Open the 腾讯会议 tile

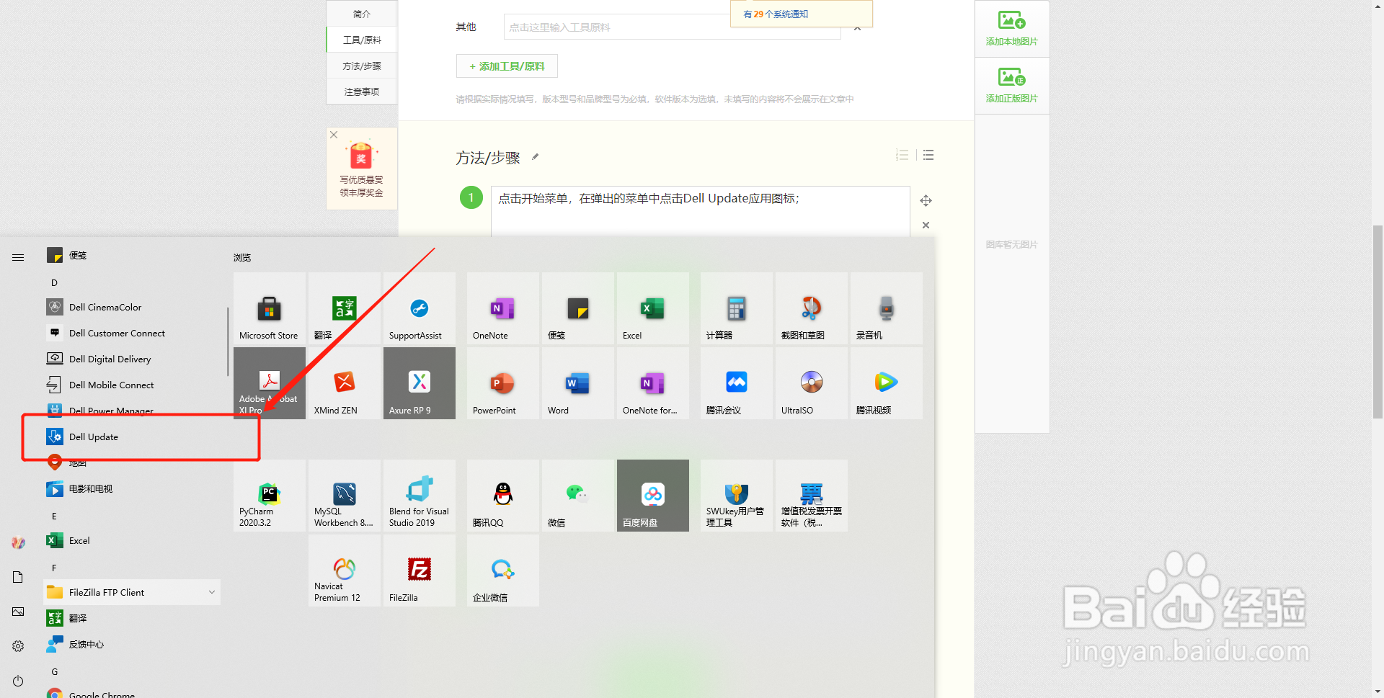point(737,383)
